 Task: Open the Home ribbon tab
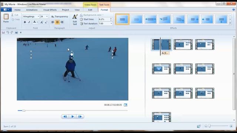[17, 10]
